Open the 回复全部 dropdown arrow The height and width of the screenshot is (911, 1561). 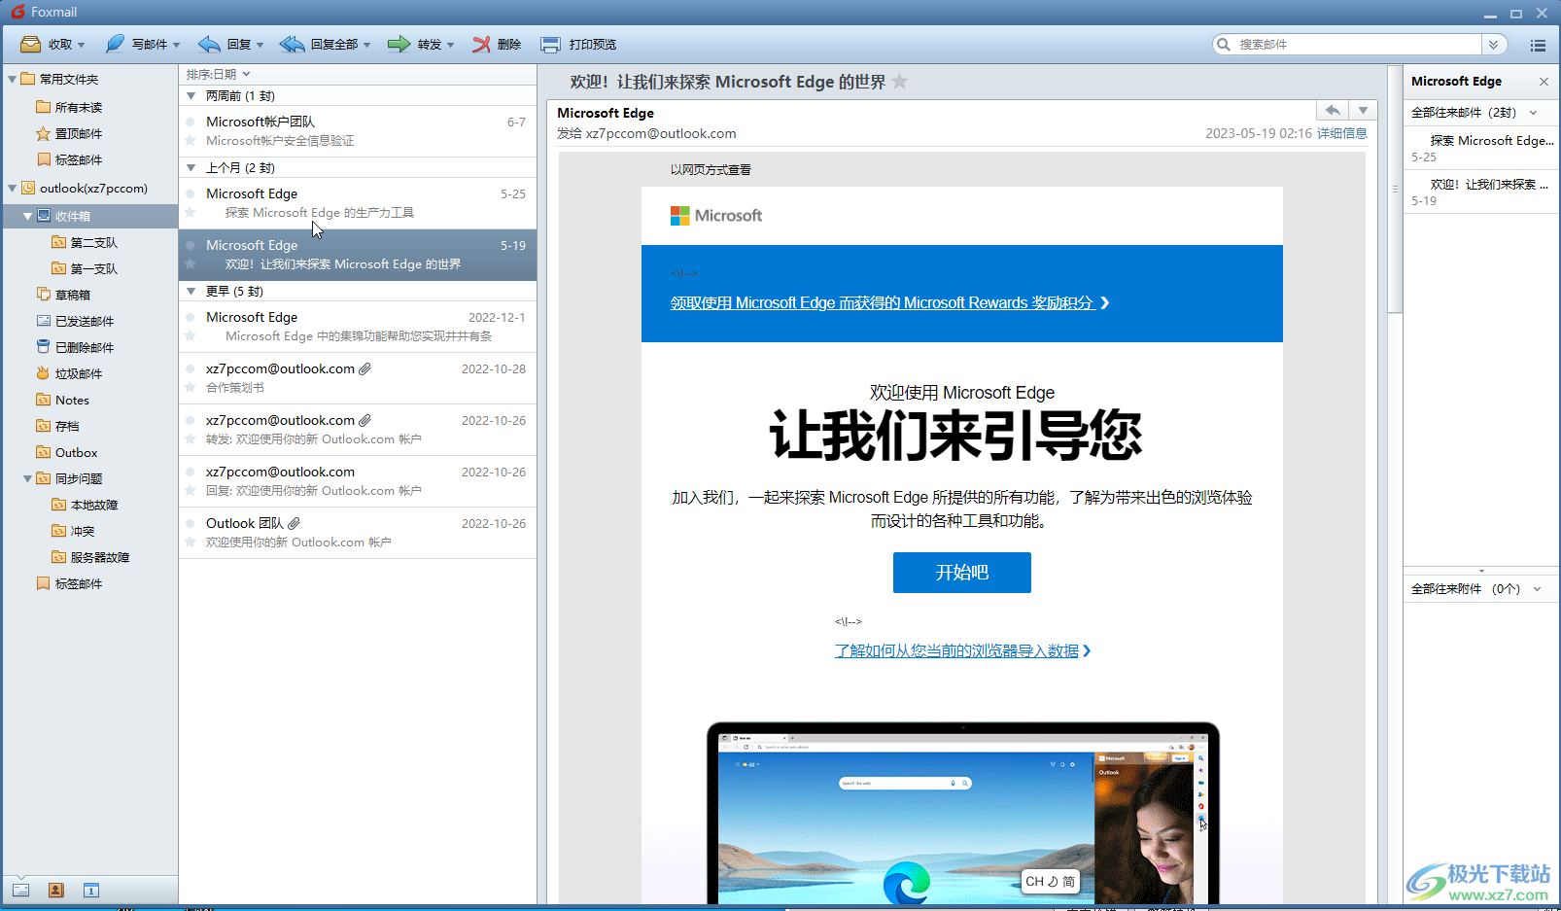(x=367, y=45)
